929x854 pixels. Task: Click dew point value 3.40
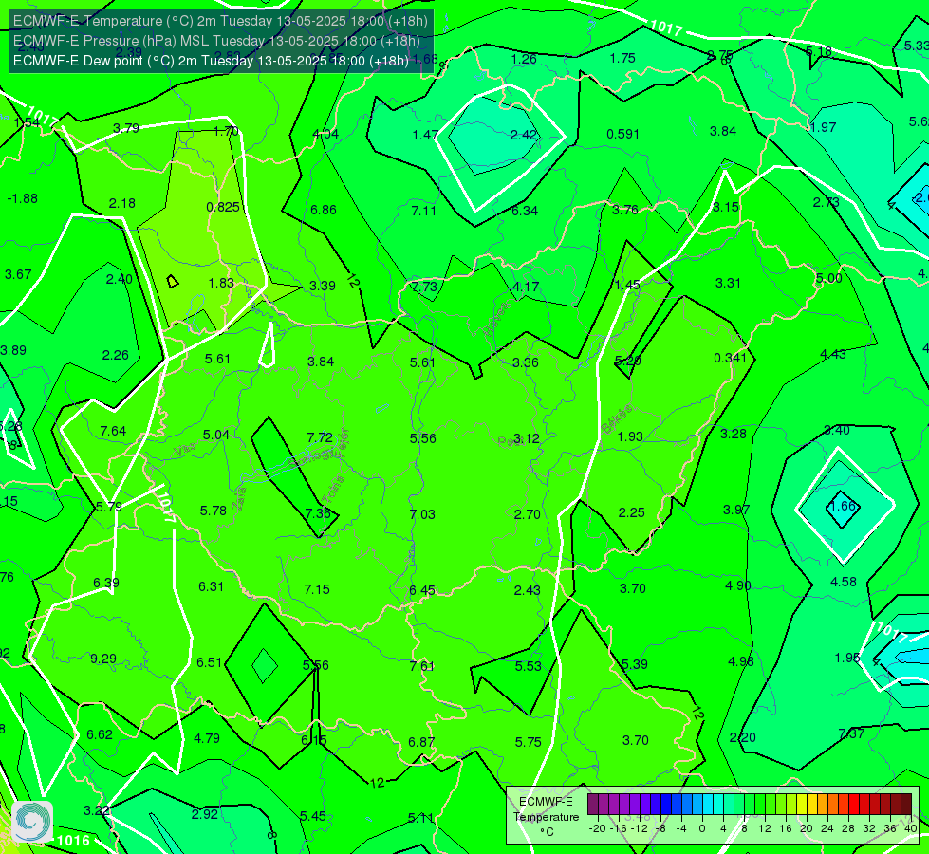(x=837, y=430)
